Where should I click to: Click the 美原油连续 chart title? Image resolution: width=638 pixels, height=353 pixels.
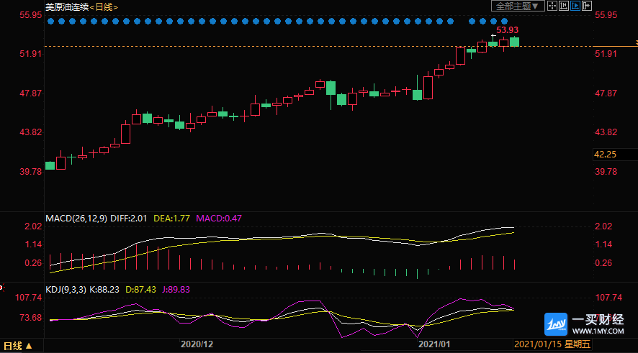(67, 7)
